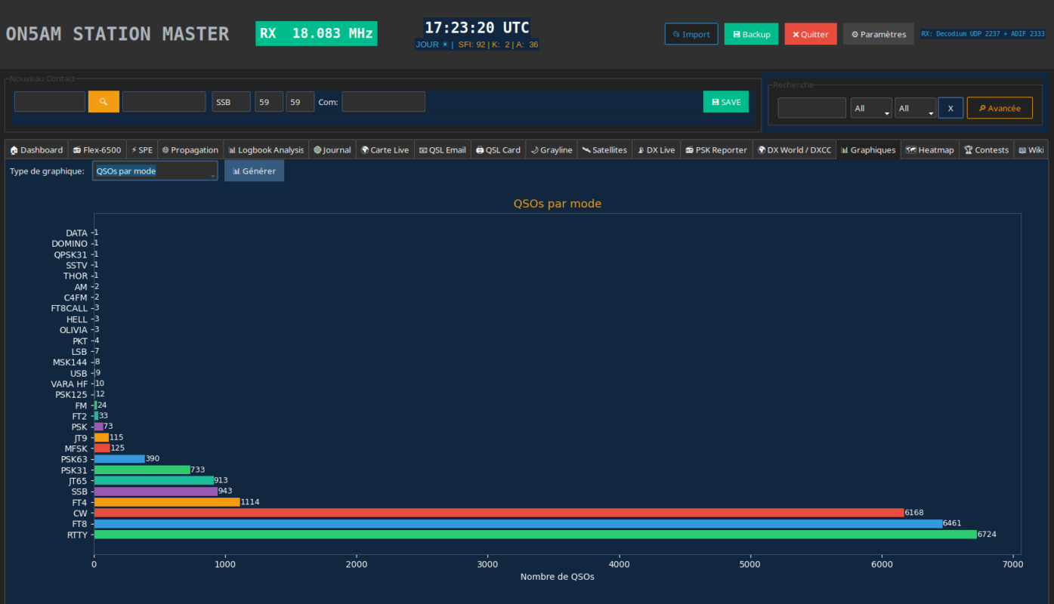Open the Heatmap tab
The width and height of the screenshot is (1054, 604).
(x=930, y=150)
